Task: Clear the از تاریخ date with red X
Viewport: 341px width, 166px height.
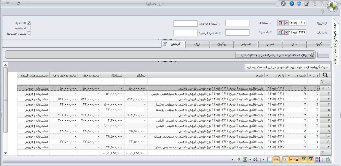Action: [x=286, y=23]
